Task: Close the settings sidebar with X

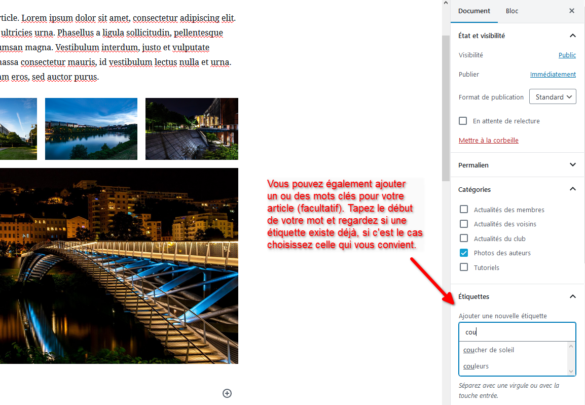Action: pos(572,11)
